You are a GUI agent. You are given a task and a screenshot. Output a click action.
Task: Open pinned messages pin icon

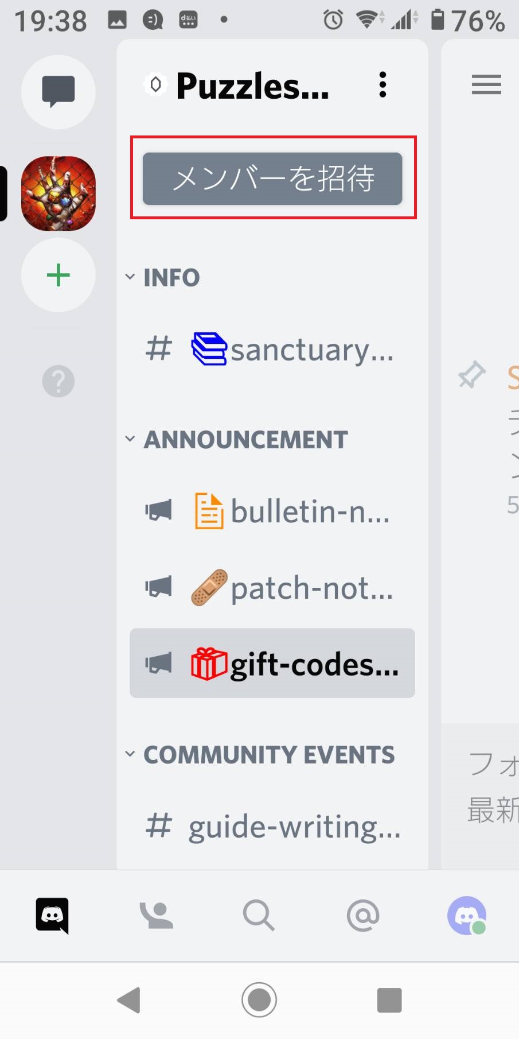[x=471, y=375]
